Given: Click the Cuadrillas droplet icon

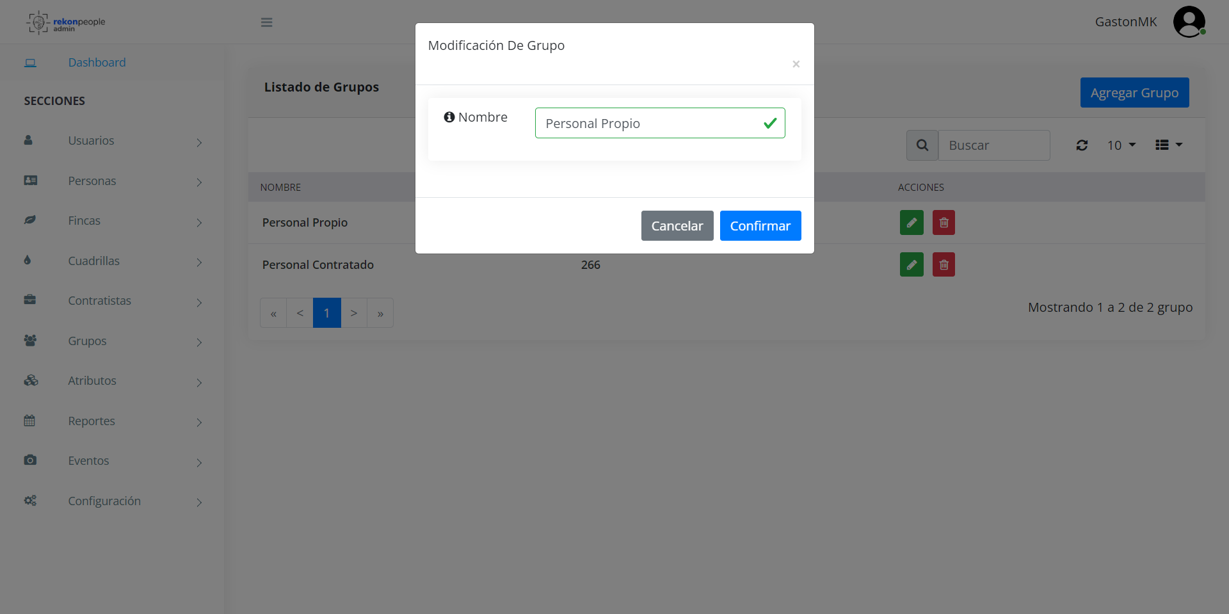Looking at the screenshot, I should tap(28, 261).
